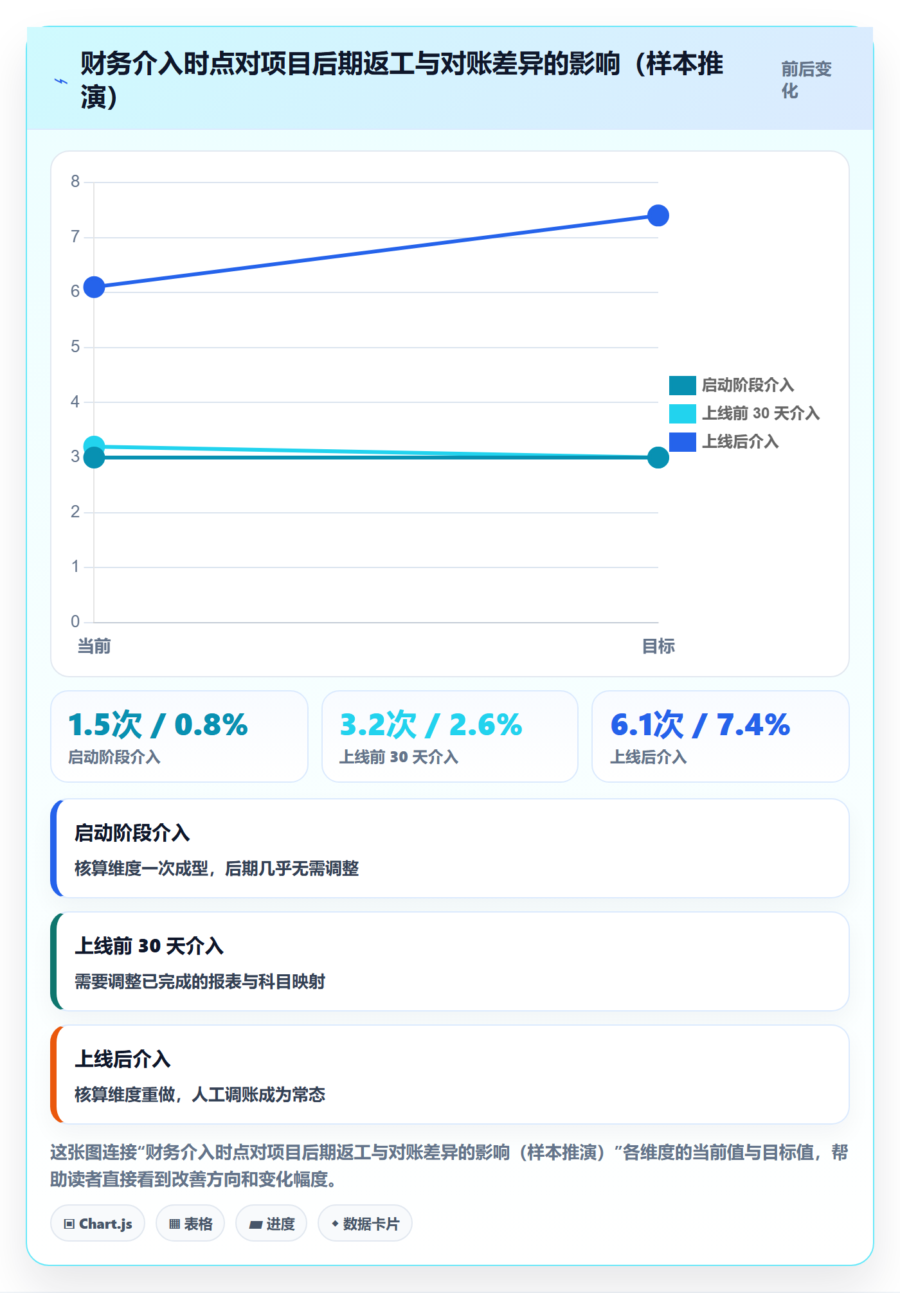Viewport: 900px width, 1293px height.
Task: Click the 数据卡片 tag
Action: (365, 1224)
